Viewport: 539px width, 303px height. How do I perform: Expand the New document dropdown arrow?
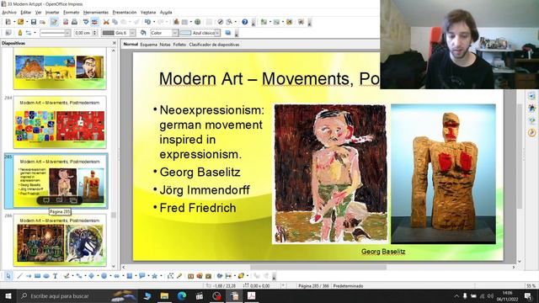click(14, 22)
